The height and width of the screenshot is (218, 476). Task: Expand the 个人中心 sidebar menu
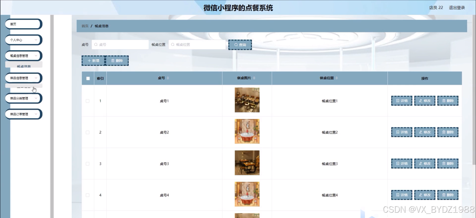24,40
